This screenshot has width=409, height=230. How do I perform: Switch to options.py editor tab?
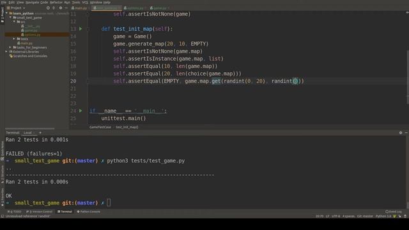coord(135,8)
